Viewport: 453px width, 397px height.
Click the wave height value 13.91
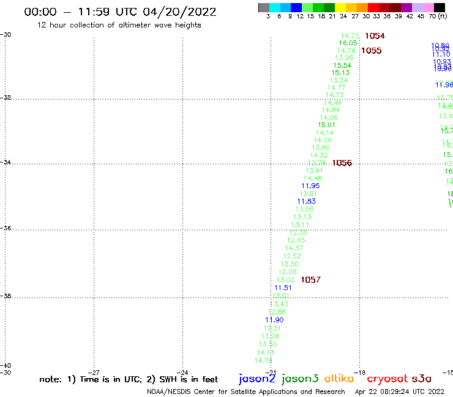314,170
